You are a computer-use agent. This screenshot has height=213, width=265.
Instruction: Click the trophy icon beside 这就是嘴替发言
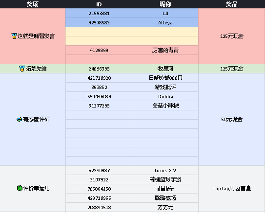tap(14, 36)
